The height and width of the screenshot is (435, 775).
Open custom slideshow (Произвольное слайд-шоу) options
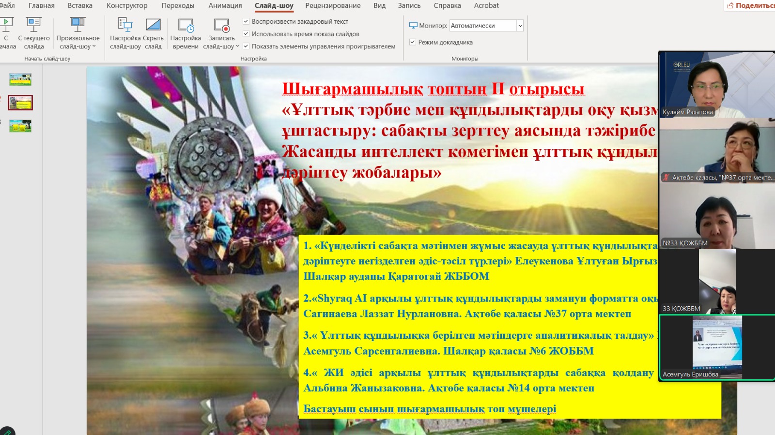78,33
